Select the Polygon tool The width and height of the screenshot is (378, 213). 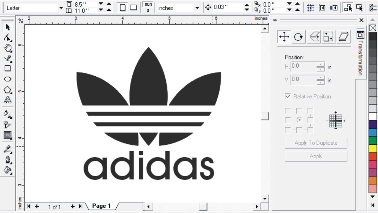pyautogui.click(x=8, y=90)
